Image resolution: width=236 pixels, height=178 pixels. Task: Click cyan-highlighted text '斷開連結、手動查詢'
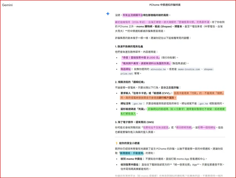[x=131, y=153]
